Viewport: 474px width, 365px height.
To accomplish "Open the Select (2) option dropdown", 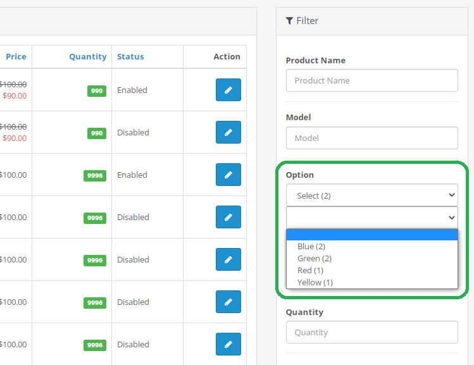I will point(371,195).
